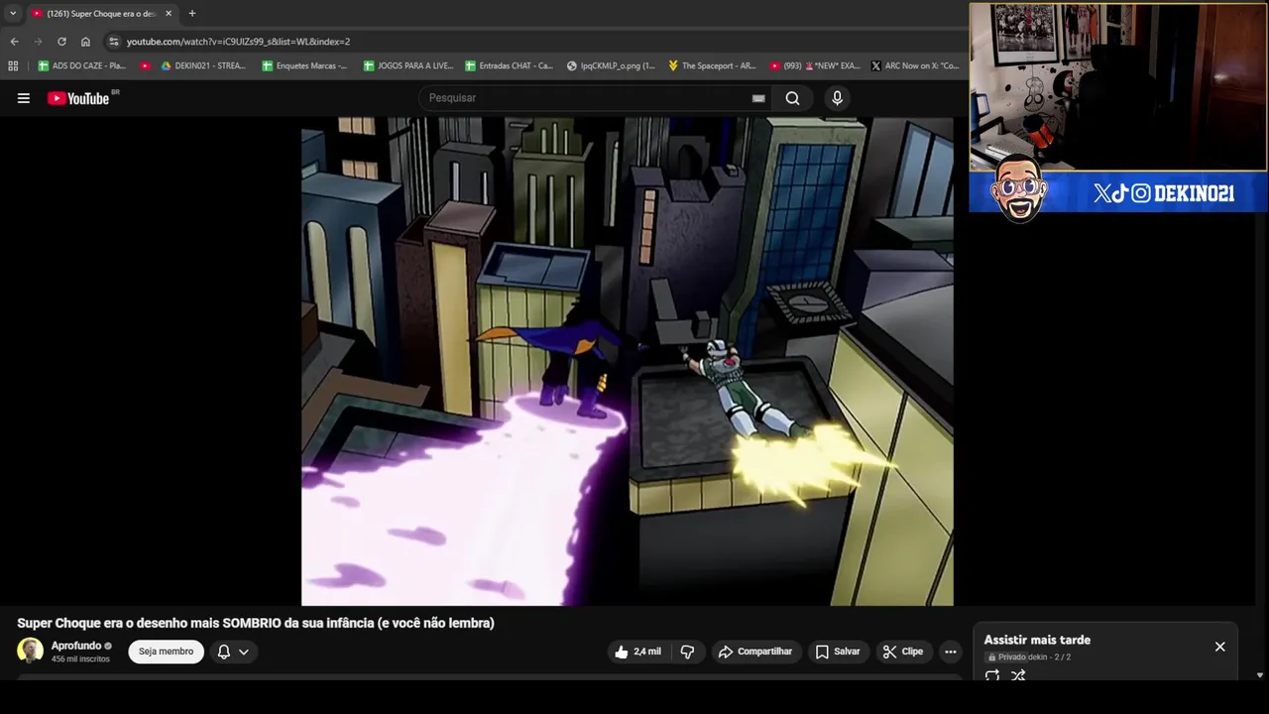The height and width of the screenshot is (714, 1269).
Task: Open Aprofundo channel avatar
Action: 31,651
